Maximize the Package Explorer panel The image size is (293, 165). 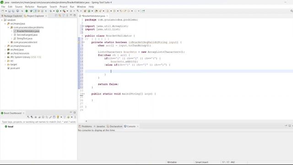75,16
